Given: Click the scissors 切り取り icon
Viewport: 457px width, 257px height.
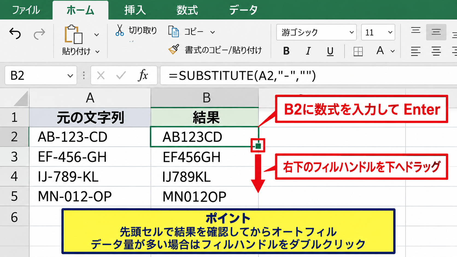Looking at the screenshot, I should (119, 30).
